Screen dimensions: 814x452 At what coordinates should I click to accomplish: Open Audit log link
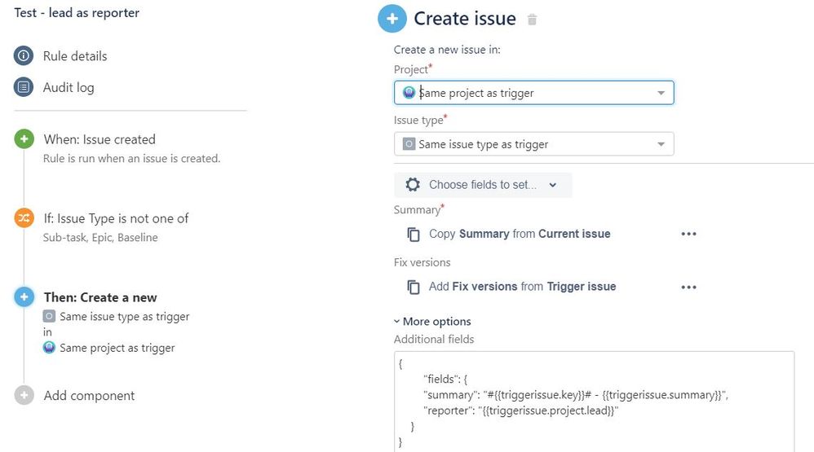(69, 88)
